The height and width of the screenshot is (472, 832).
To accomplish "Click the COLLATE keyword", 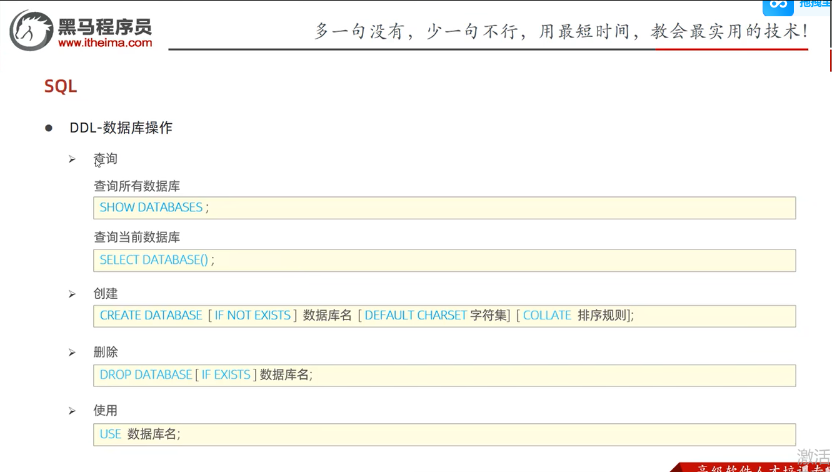I will point(547,316).
